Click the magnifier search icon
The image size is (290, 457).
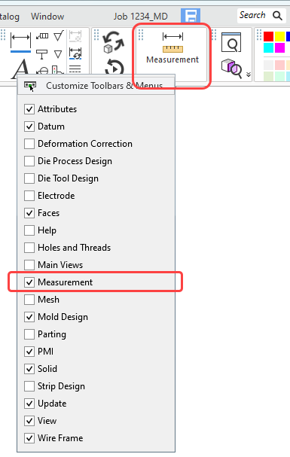(277, 16)
